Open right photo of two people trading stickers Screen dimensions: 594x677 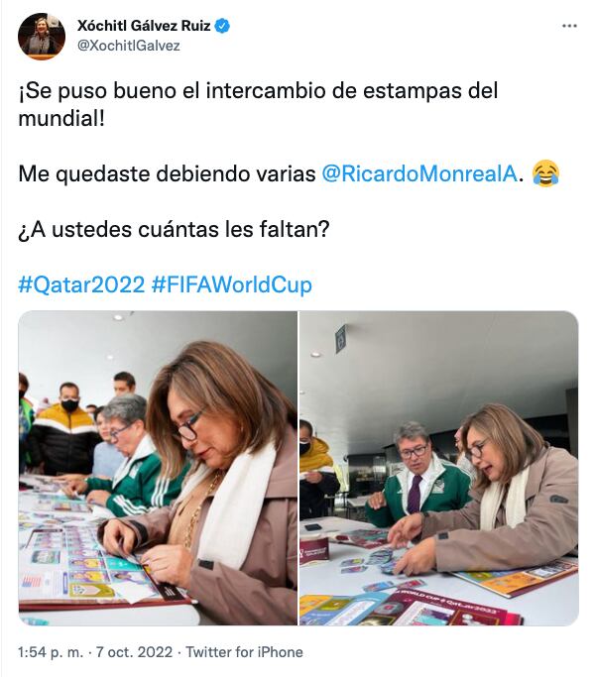tap(439, 468)
